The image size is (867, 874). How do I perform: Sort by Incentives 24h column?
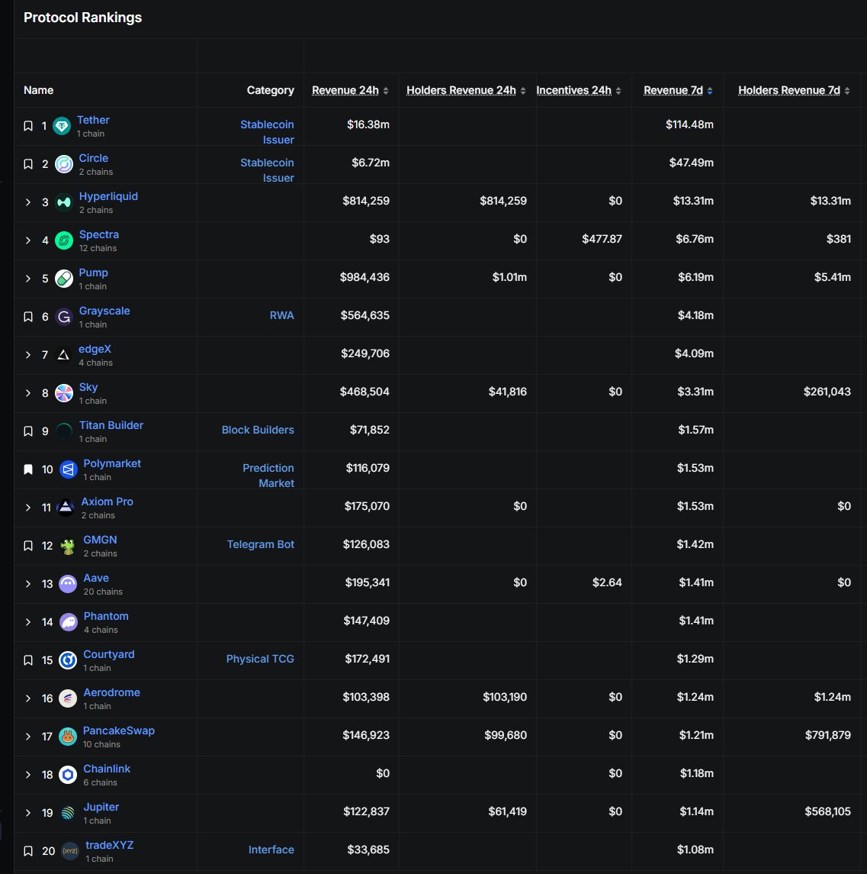(579, 90)
